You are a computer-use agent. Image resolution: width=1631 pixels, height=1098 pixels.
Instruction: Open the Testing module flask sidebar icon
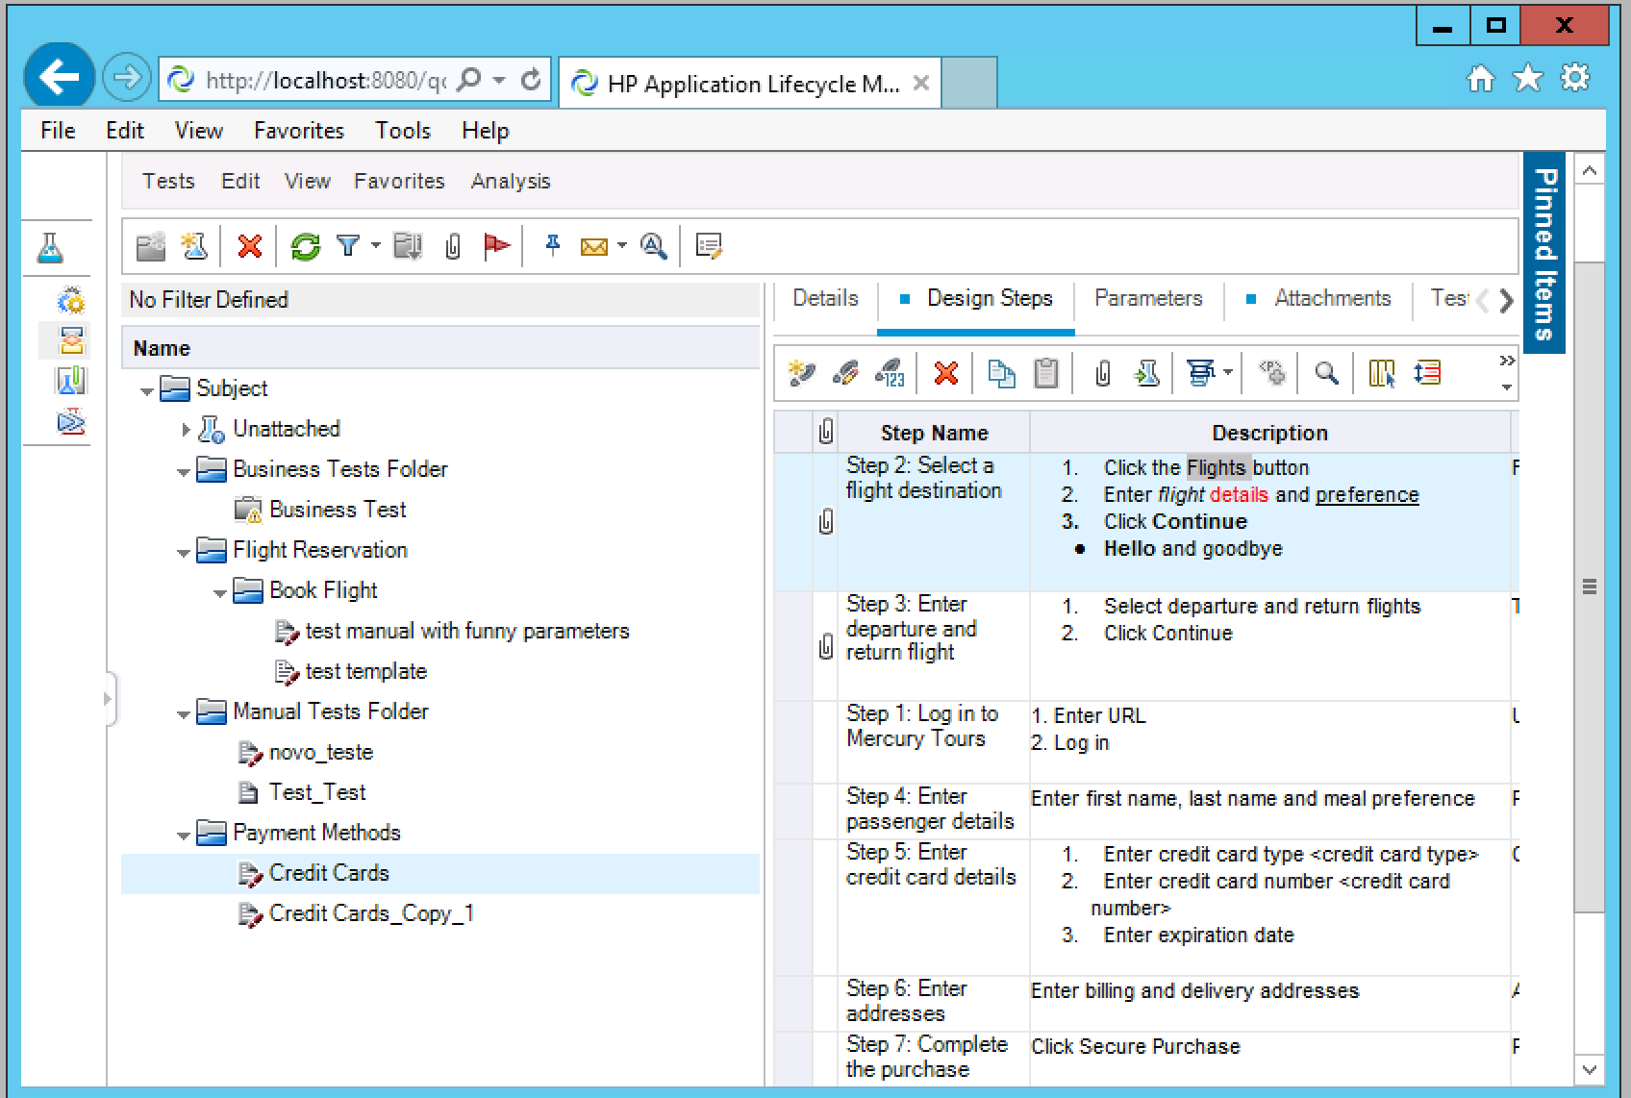tap(50, 248)
